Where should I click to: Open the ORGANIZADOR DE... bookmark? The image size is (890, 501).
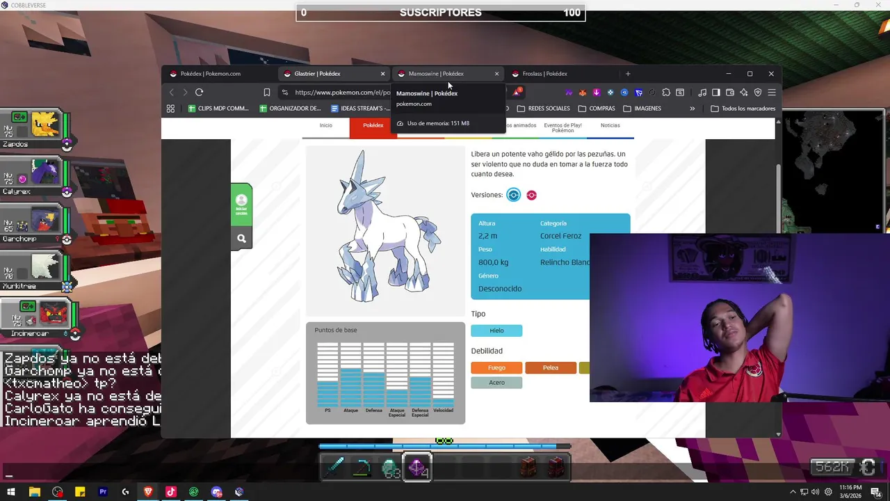point(290,109)
